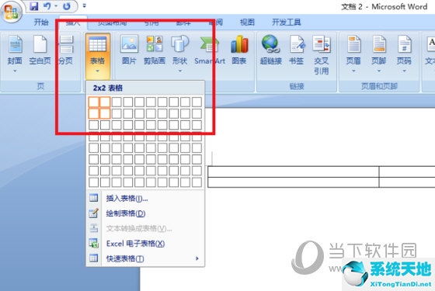
Task: Open Clip Art (剪贴画)
Action: tap(155, 50)
